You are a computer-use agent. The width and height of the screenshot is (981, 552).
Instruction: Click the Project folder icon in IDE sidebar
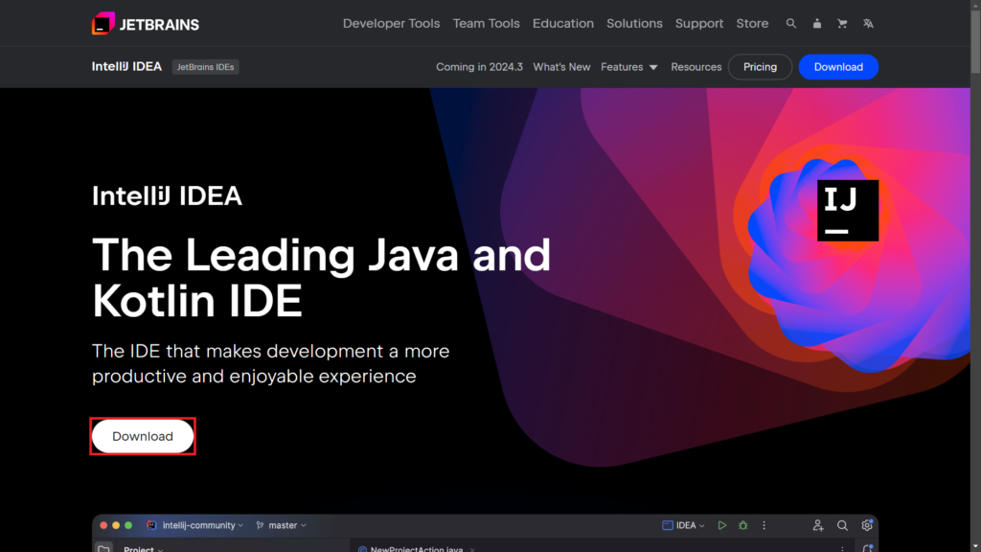[103, 547]
